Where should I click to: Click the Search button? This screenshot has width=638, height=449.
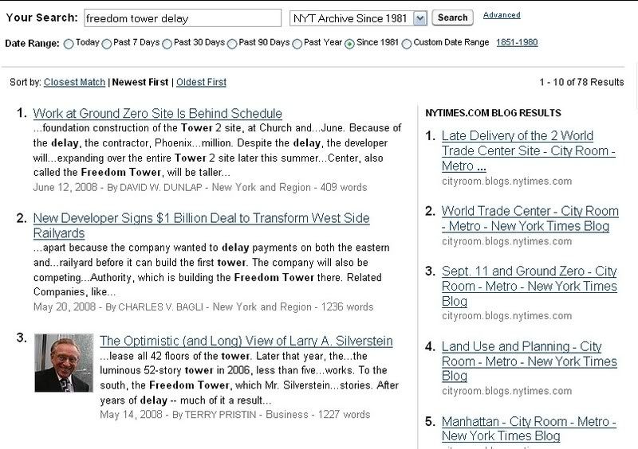pos(452,18)
